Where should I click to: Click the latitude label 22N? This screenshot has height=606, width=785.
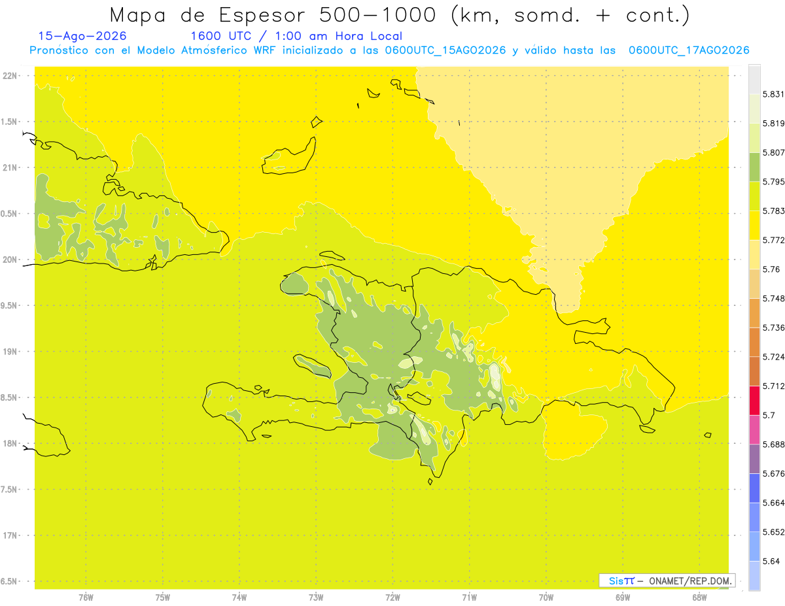tap(10, 76)
